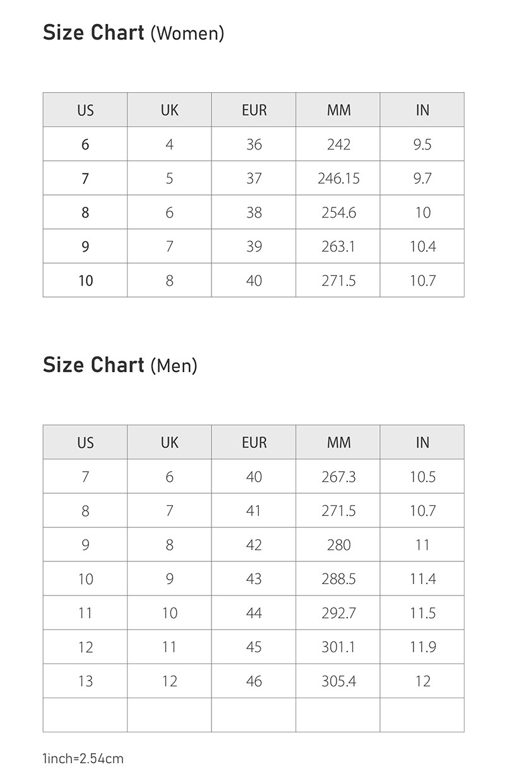
Task: Click the 263.1 MM cell
Action: click(338, 247)
